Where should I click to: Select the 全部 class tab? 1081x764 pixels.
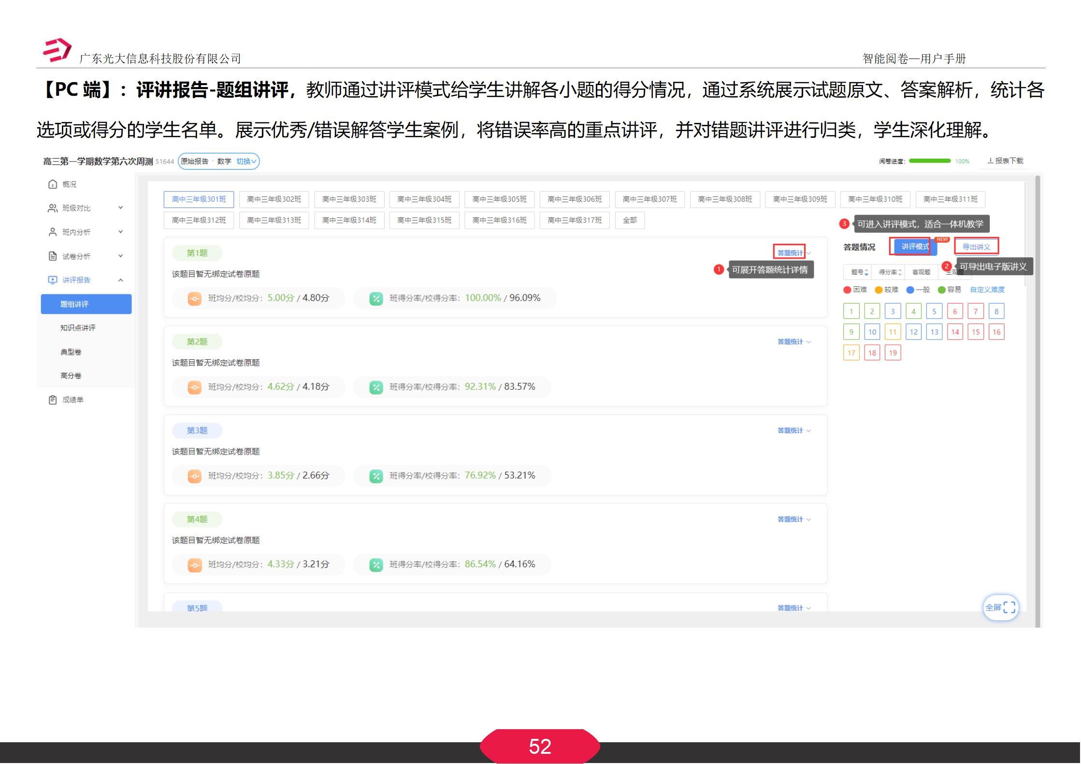tap(631, 220)
